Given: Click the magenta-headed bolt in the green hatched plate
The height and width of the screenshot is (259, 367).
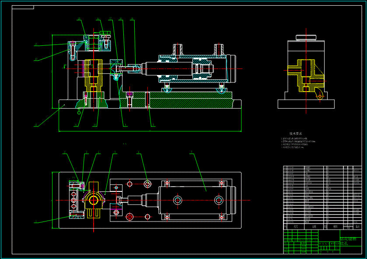Looking at the screenshot, I should tap(129, 99).
